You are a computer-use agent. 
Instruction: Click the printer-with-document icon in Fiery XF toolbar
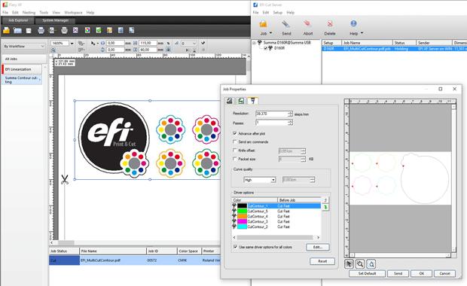point(52,30)
